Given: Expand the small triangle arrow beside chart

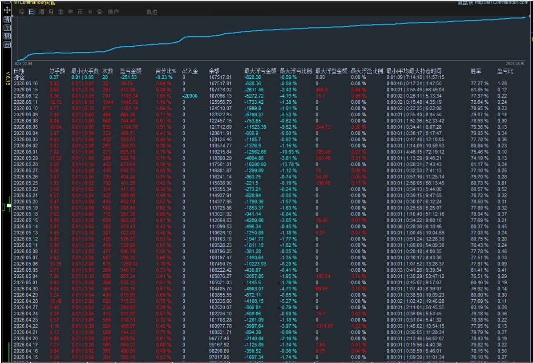Looking at the screenshot, I should (12, 16).
